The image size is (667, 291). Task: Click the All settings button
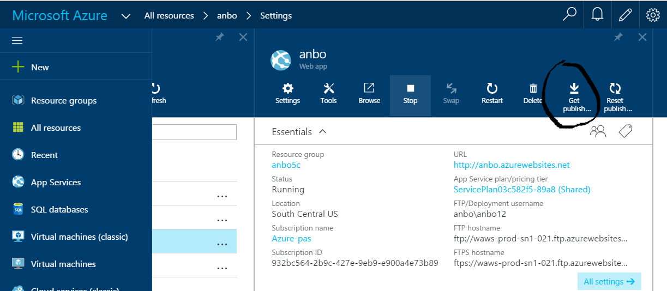click(x=609, y=282)
